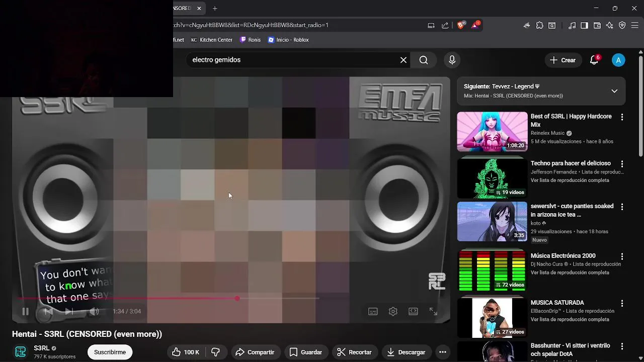Mute the video volume speaker icon
Viewport: 644px width, 362px height.
pos(94,311)
